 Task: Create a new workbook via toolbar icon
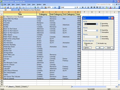coord(2,7)
